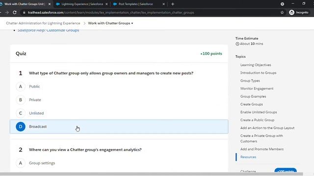Viewport: 314px width, 176px height.
Task: View site info via the padlock icon
Action: [x=24, y=12]
